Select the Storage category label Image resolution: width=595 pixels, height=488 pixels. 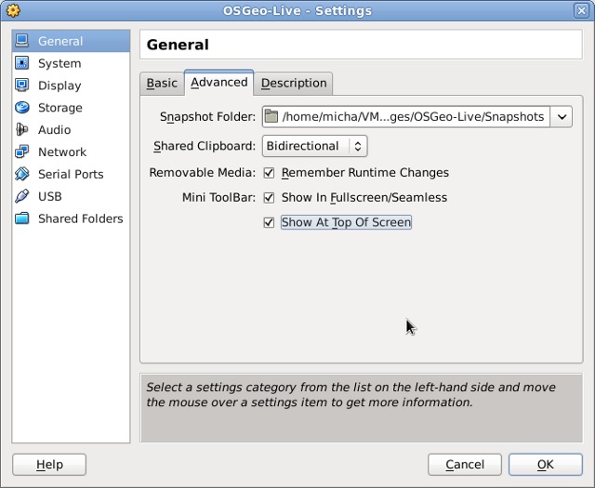tap(59, 108)
